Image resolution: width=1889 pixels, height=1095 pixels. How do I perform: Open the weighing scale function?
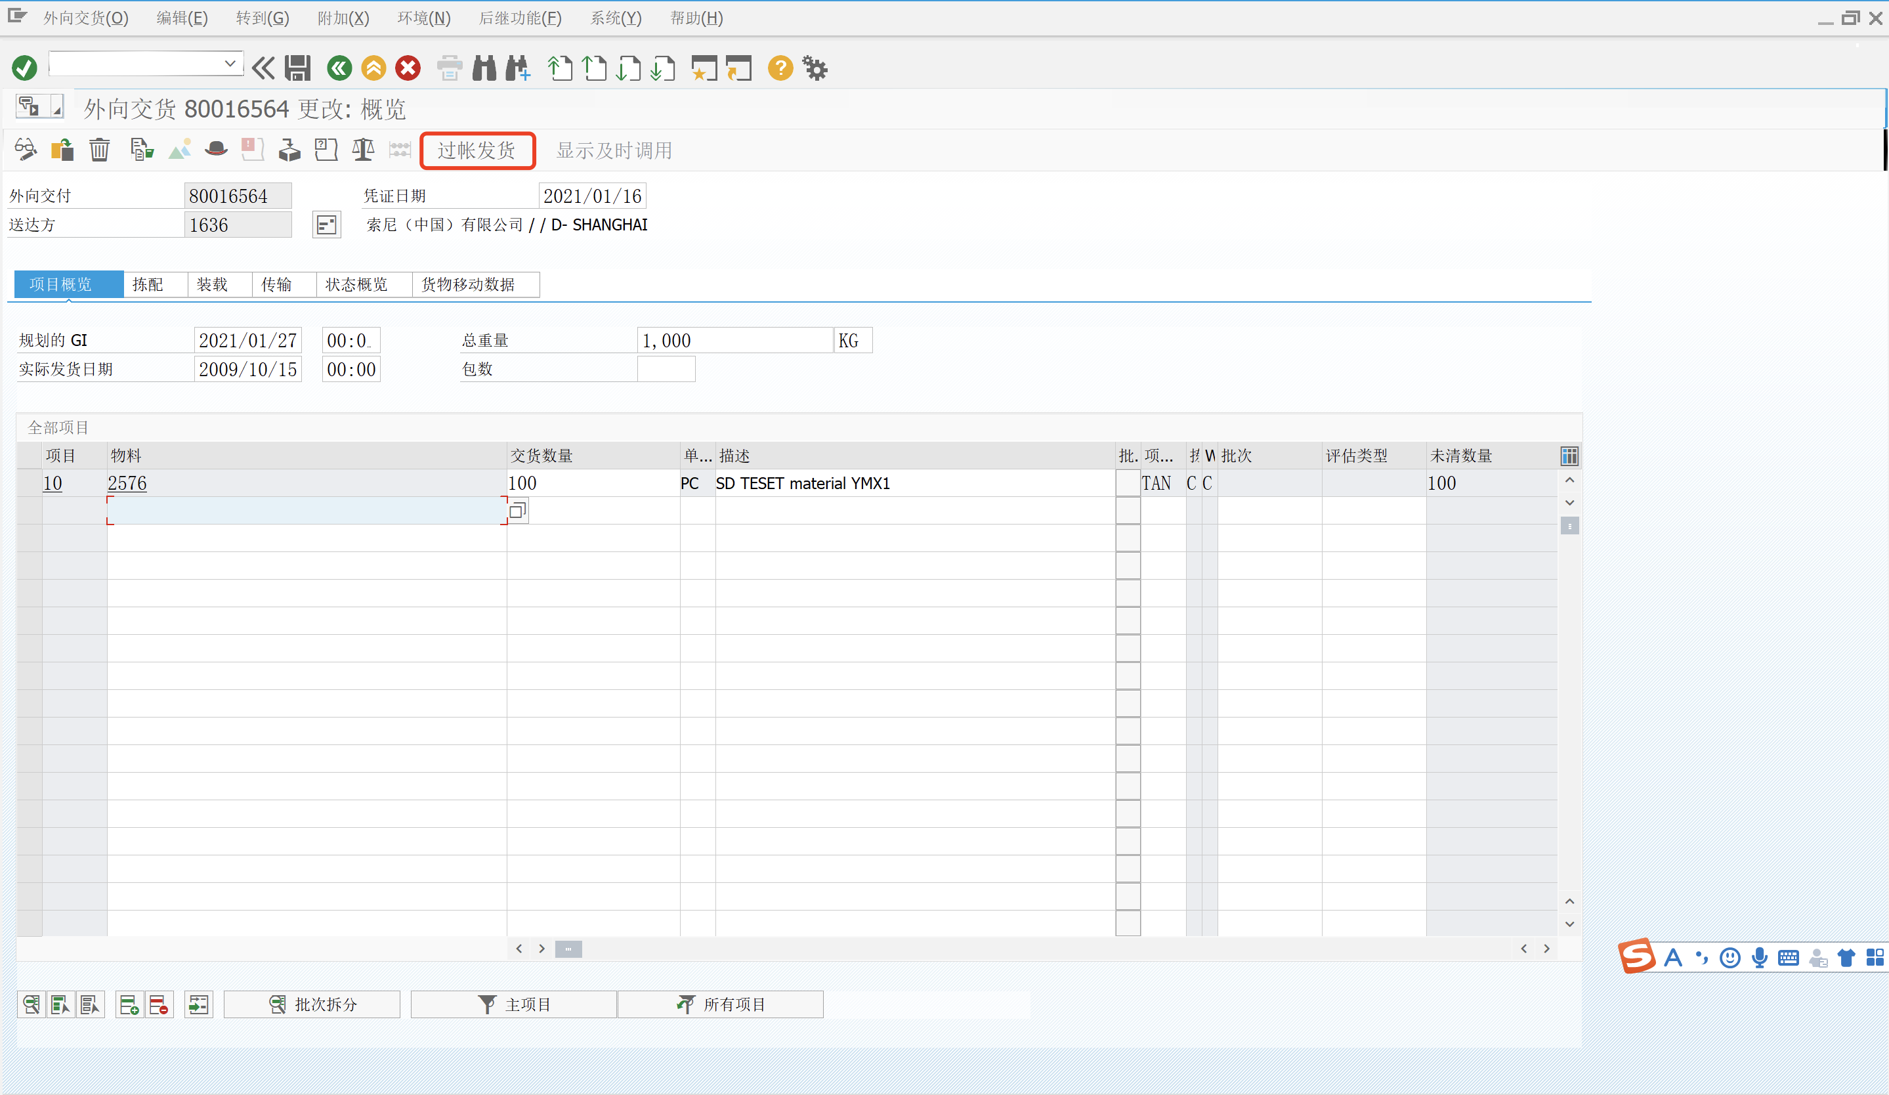[362, 150]
